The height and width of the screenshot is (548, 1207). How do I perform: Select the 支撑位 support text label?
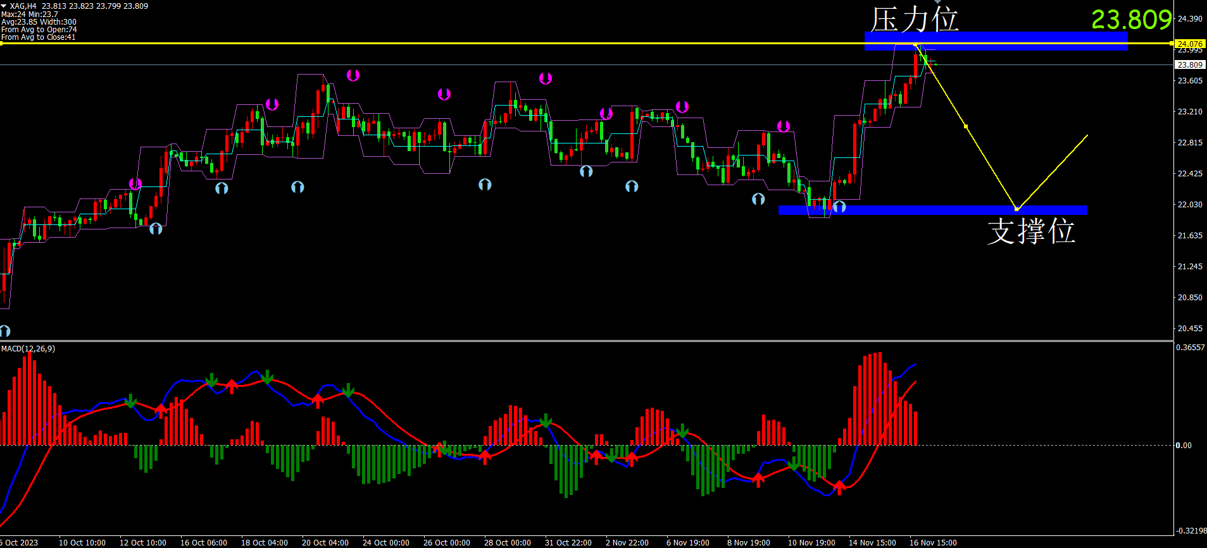click(1031, 231)
